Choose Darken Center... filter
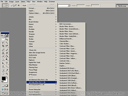The height and width of the screenshot is (96, 128). (x=71, y=63)
